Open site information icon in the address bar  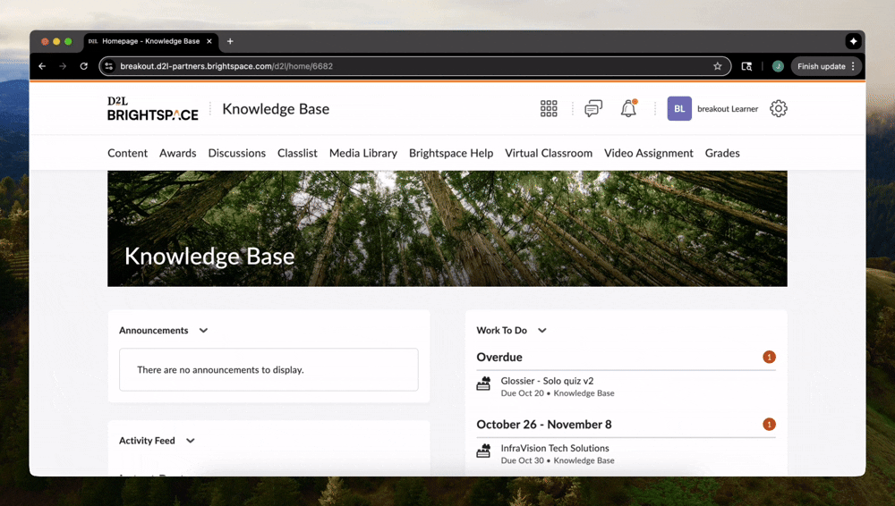(109, 66)
